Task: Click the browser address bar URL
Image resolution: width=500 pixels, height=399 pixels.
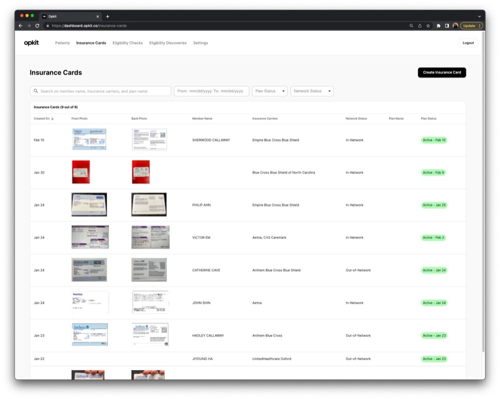Action: tap(89, 26)
